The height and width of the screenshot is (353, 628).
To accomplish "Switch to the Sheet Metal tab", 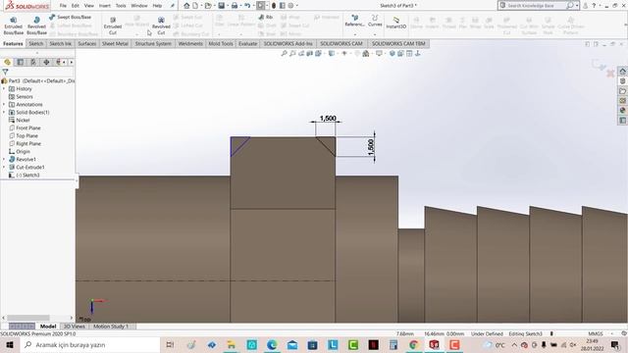I will coord(115,43).
